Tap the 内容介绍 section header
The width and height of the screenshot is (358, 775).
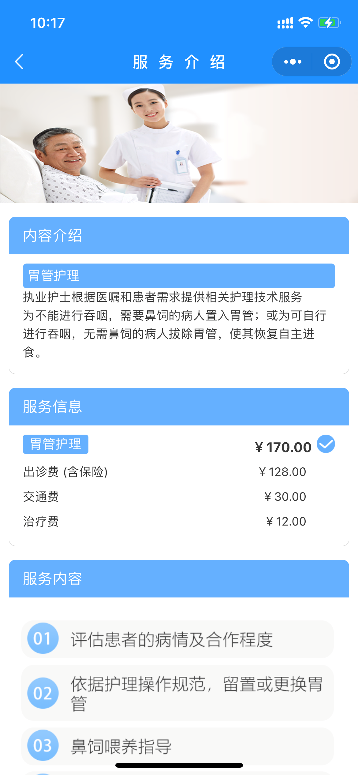[x=179, y=236]
